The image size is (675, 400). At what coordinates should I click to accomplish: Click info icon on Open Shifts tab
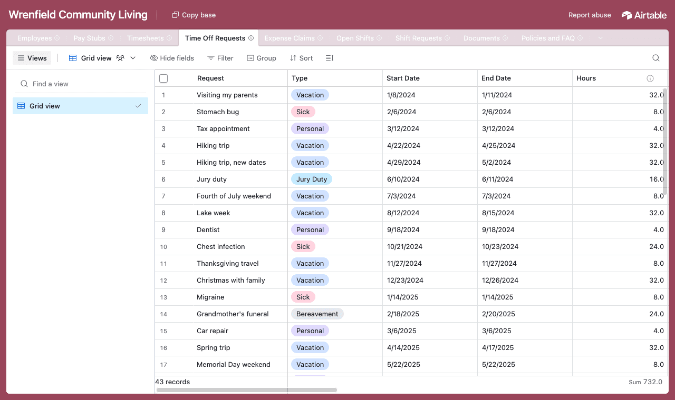379,38
